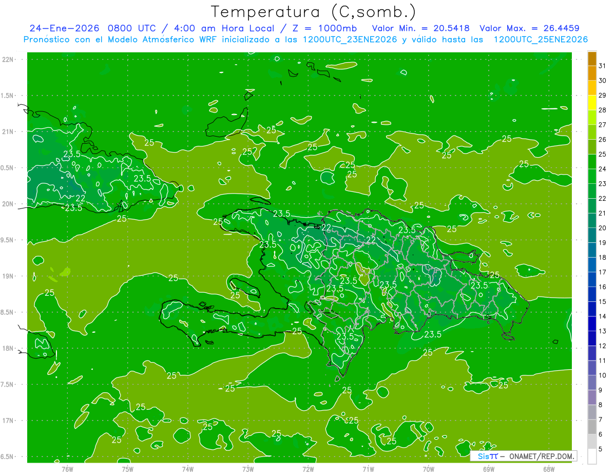The width and height of the screenshot is (616, 476).
Task: Select the 'Z = 1000mb' level text
Action: click(x=325, y=28)
